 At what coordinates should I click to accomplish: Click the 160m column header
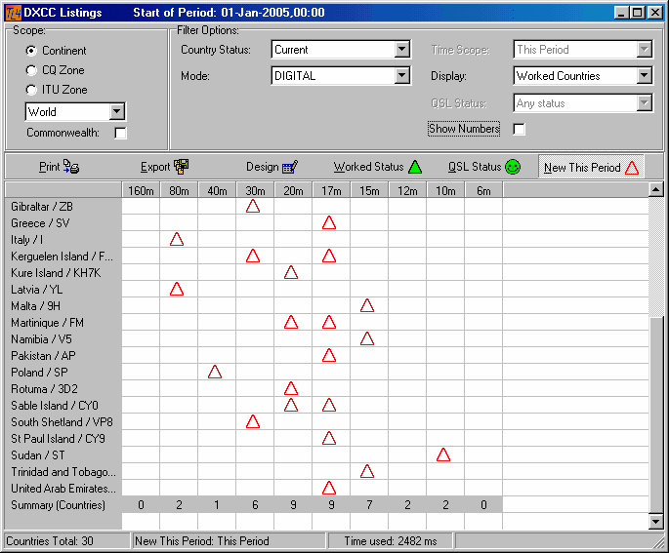pyautogui.click(x=141, y=191)
